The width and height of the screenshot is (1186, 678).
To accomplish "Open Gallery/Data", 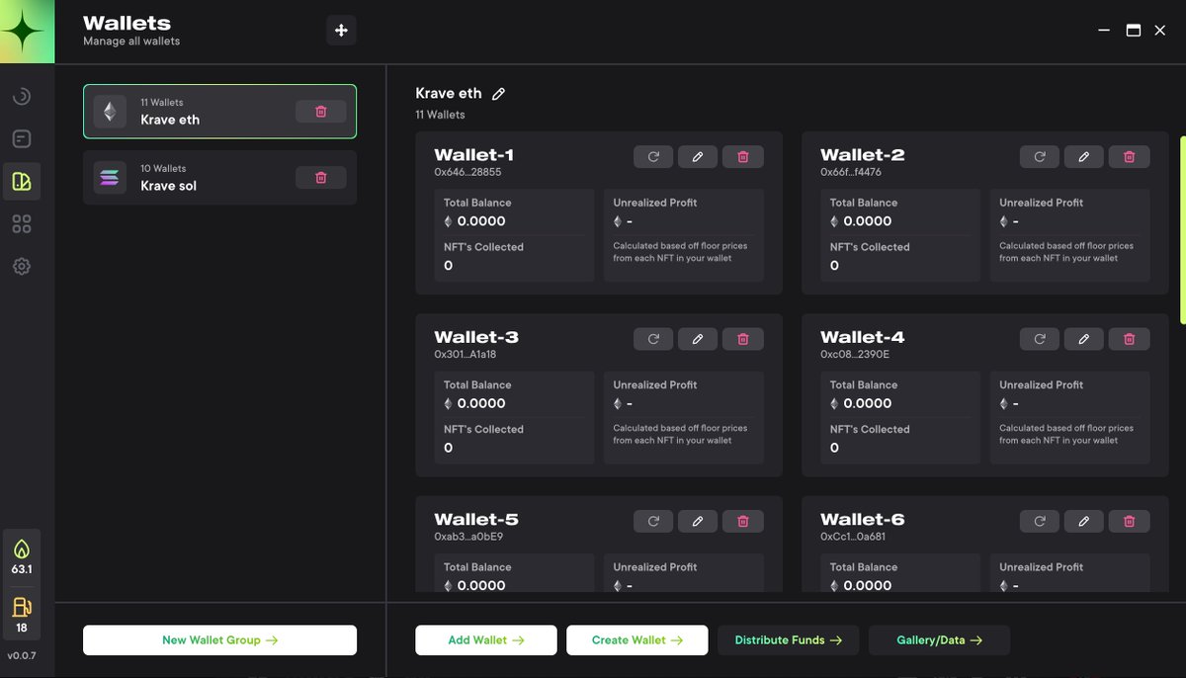I will 940,640.
